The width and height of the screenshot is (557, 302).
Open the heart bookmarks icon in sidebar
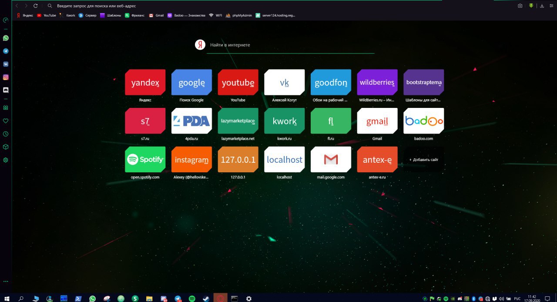point(6,121)
